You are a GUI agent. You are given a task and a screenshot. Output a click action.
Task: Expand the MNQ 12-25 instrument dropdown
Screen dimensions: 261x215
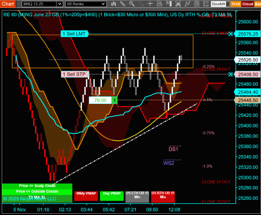coord(59,4)
